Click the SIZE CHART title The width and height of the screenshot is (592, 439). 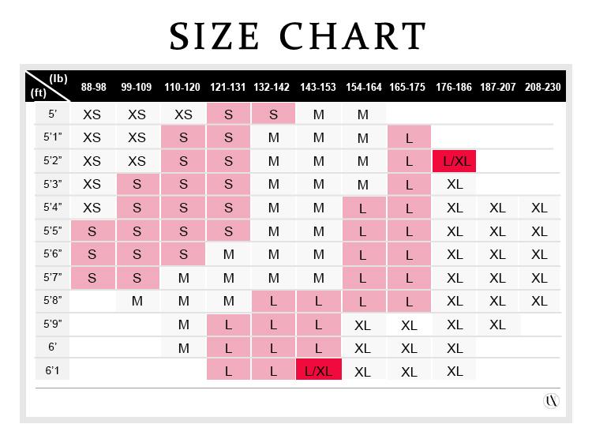(x=298, y=36)
